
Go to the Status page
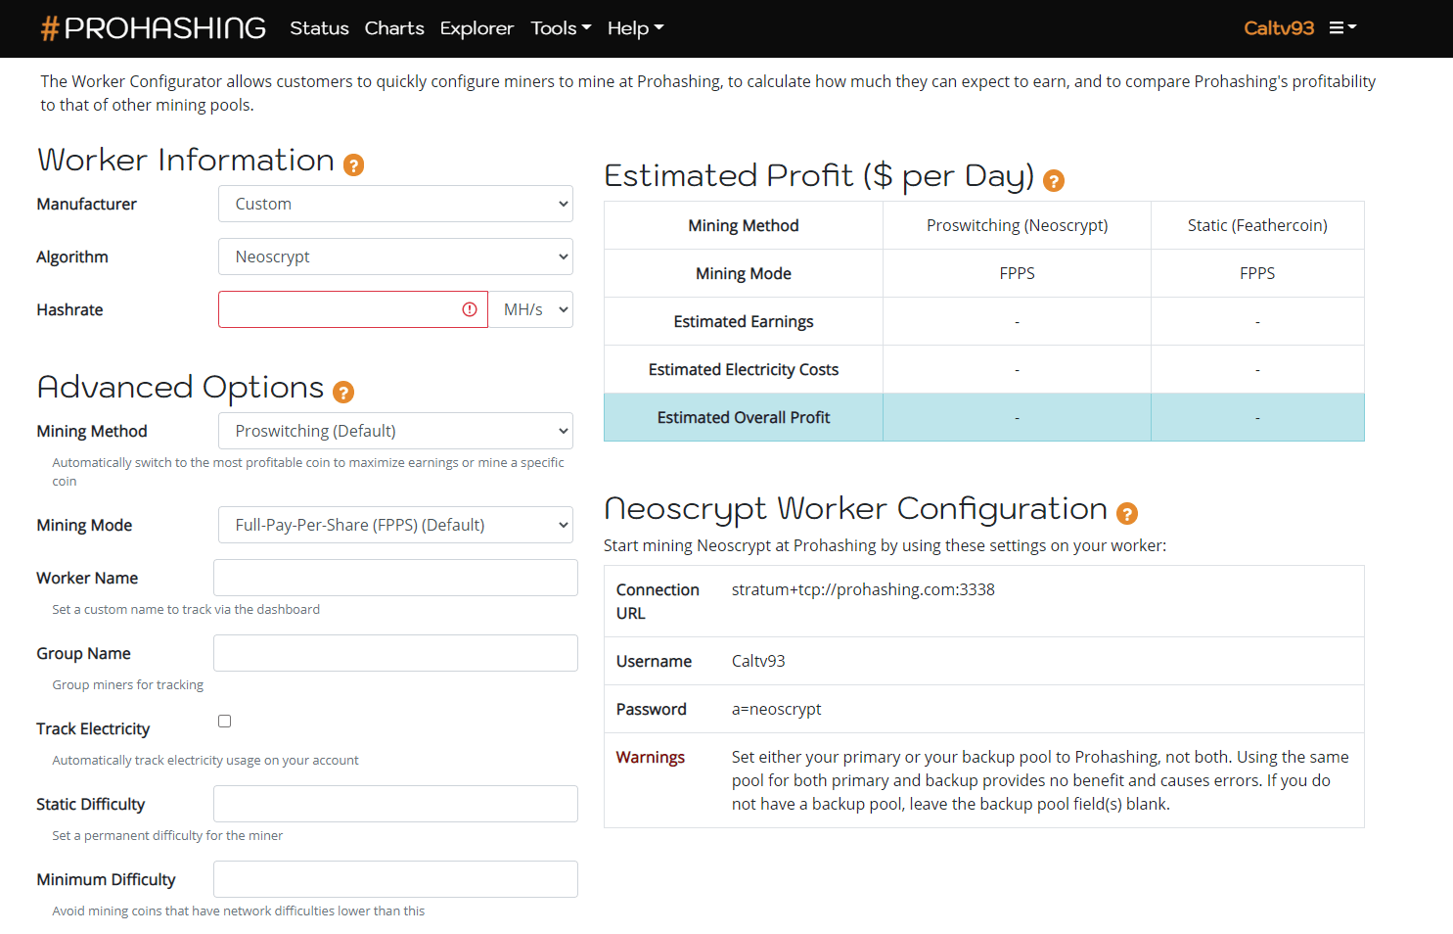click(319, 28)
